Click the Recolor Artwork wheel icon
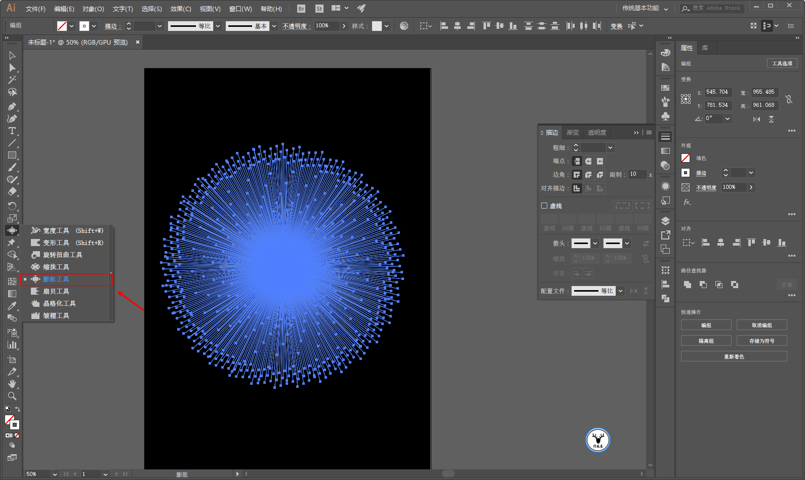The width and height of the screenshot is (805, 480). pyautogui.click(x=404, y=26)
